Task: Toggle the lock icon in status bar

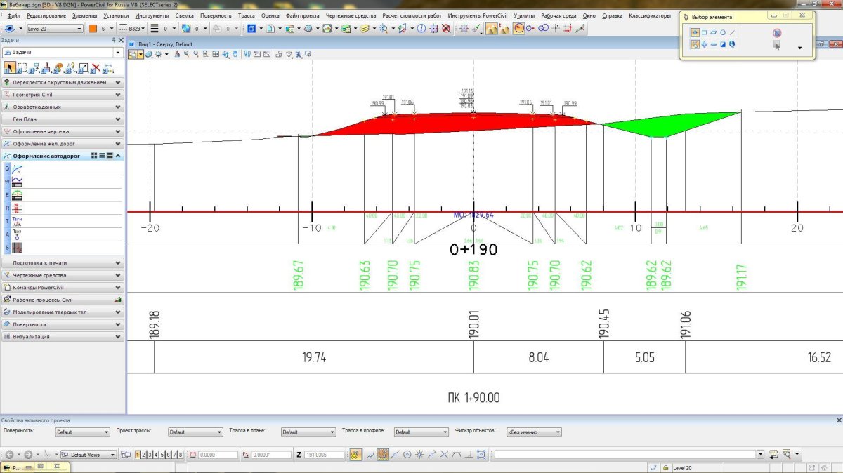Action: click(665, 467)
